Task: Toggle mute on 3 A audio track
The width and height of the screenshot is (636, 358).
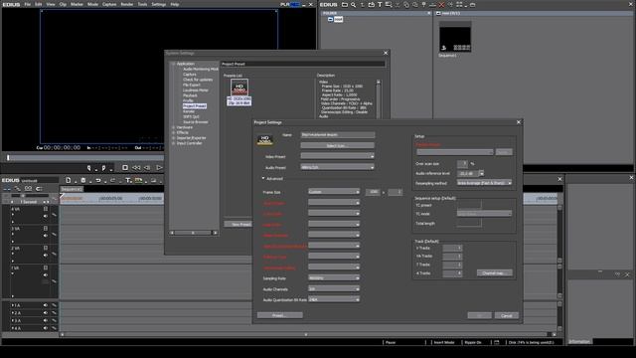Action: [46, 320]
